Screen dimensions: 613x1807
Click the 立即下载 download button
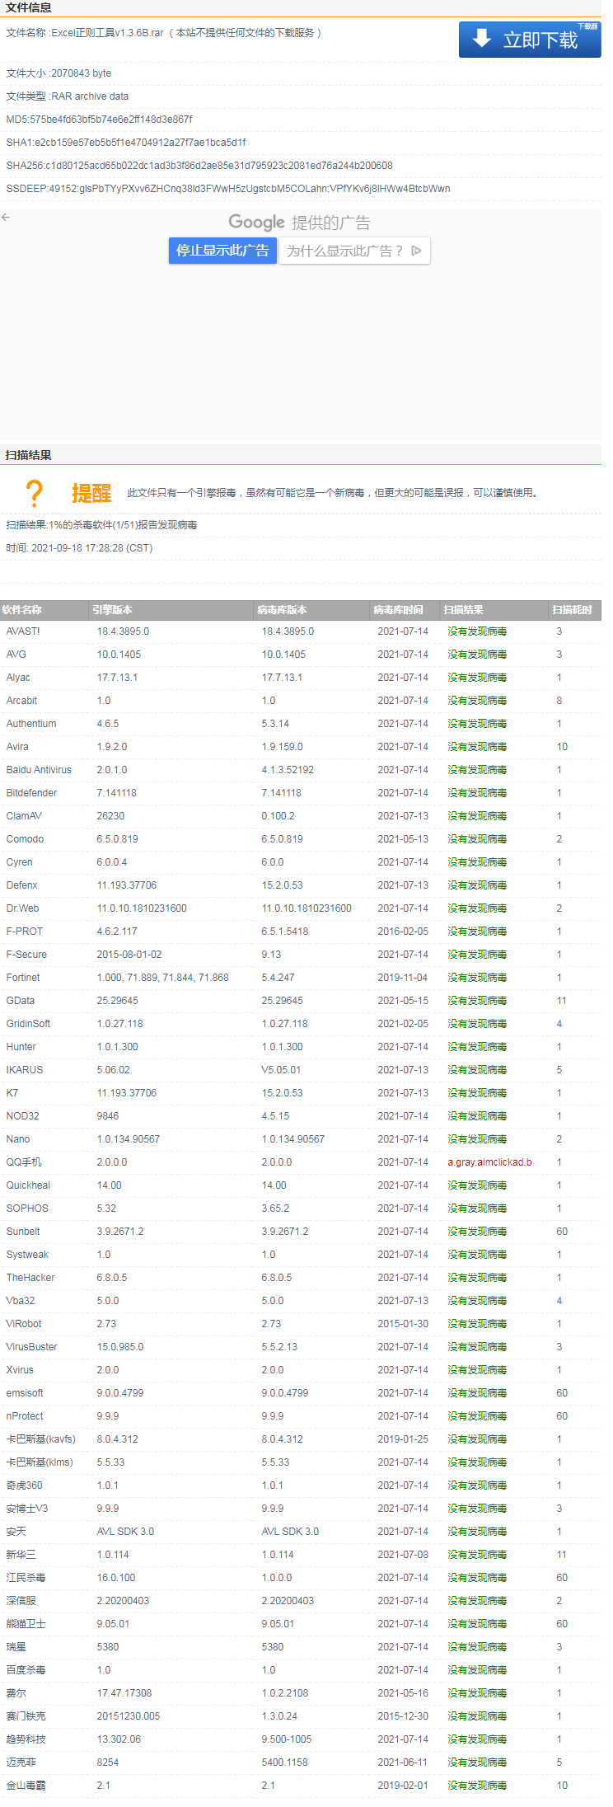(x=529, y=40)
